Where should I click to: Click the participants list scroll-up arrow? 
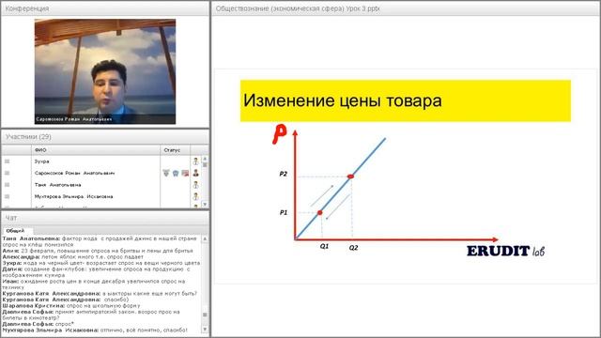pyautogui.click(x=205, y=159)
